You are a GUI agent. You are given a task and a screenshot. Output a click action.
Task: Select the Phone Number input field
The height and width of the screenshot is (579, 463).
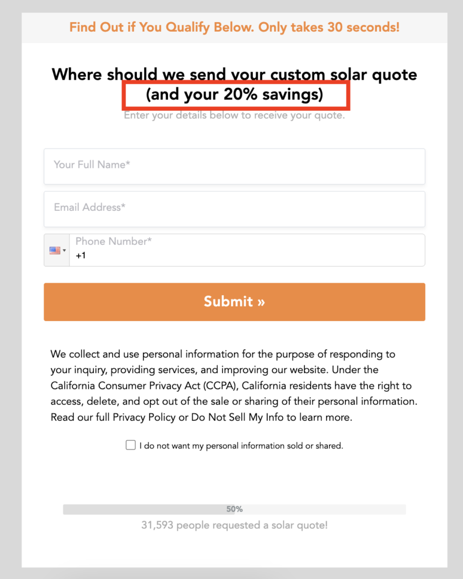(249, 250)
